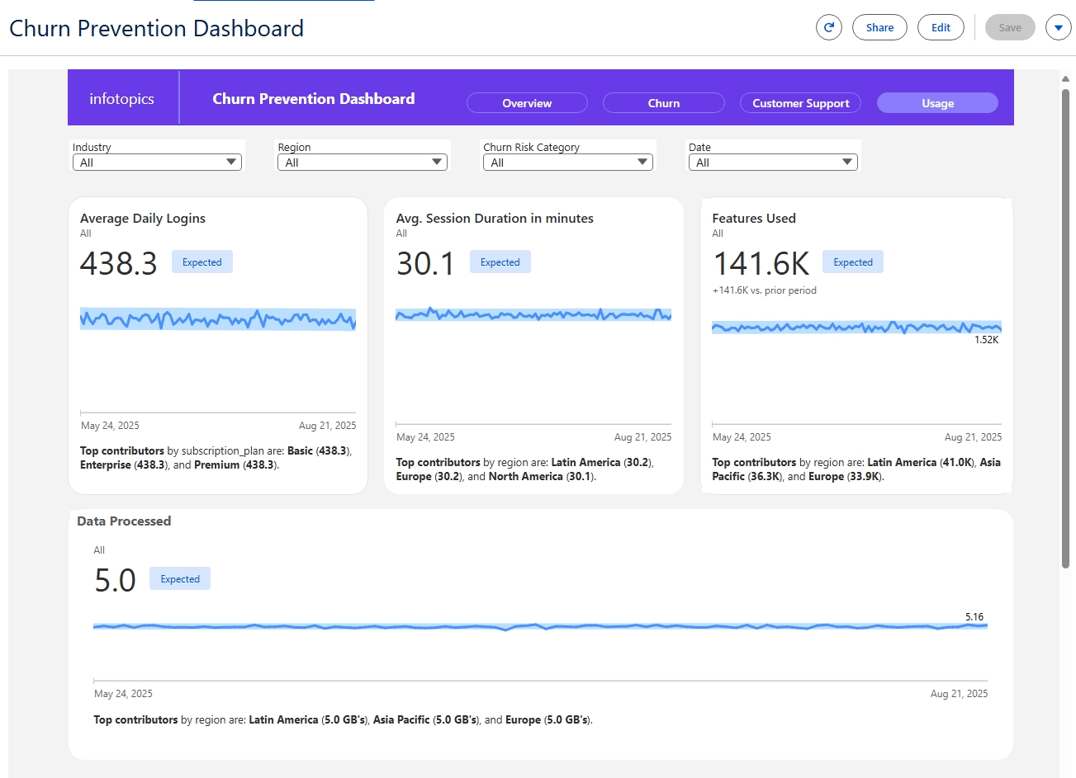Click the Avg. Session Duration sparkline chart

pyautogui.click(x=533, y=314)
